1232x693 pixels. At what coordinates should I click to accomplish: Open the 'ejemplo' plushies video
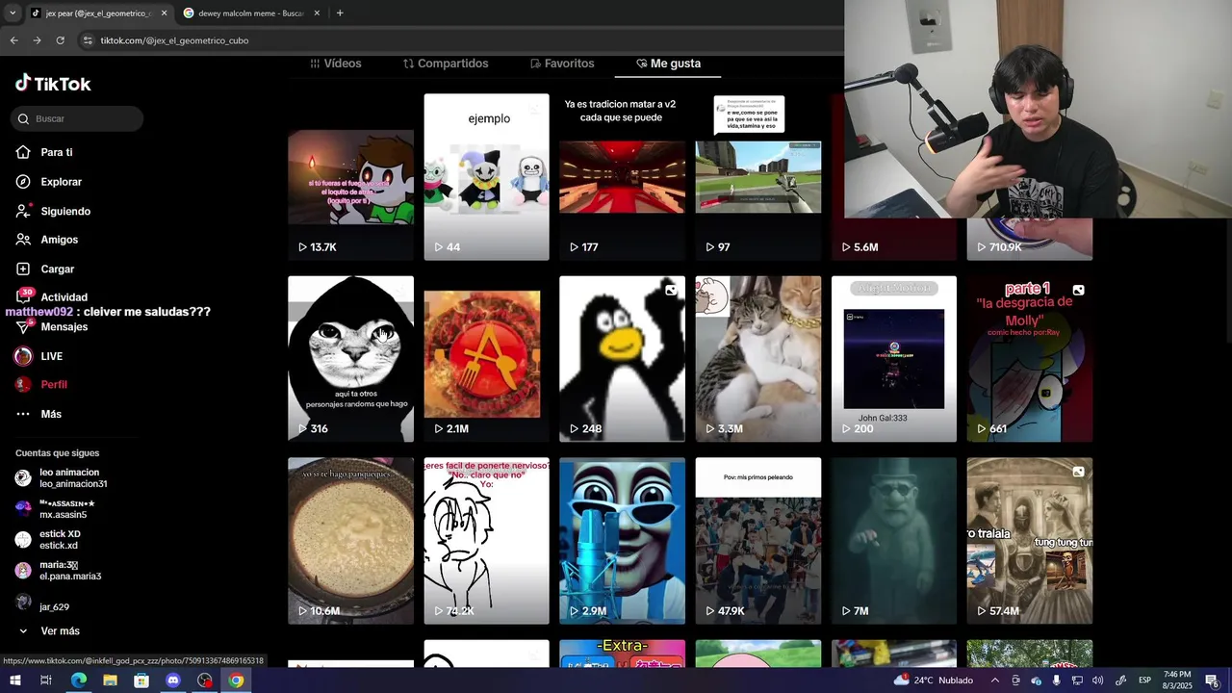[486, 177]
